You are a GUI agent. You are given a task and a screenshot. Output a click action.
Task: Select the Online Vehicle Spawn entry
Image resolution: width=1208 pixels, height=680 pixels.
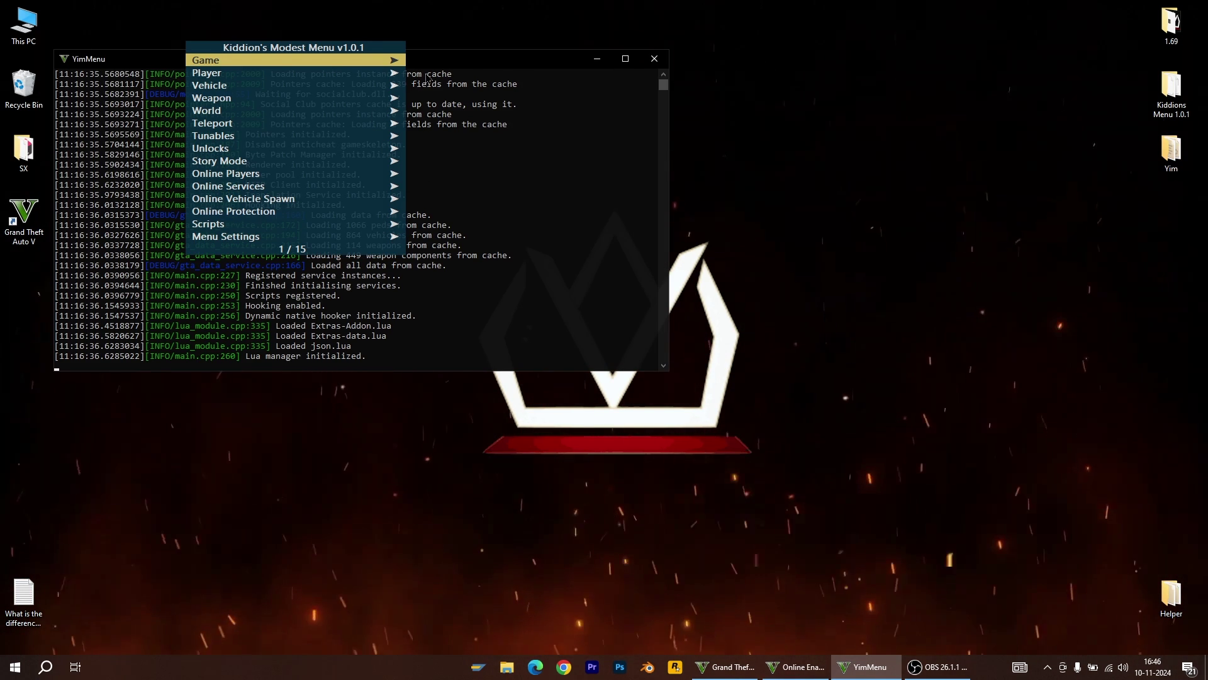pyautogui.click(x=243, y=199)
